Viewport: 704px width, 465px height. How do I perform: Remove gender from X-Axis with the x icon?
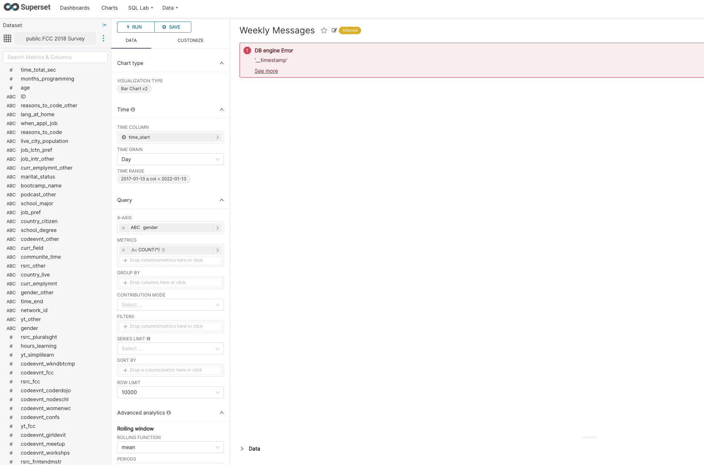pyautogui.click(x=123, y=227)
